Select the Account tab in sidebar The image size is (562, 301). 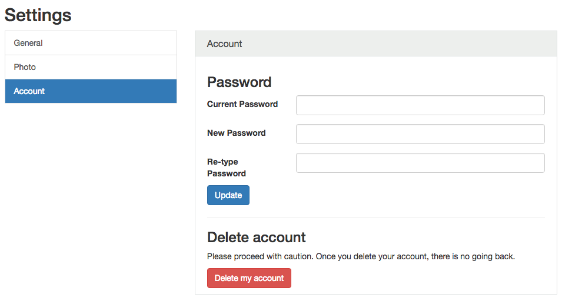91,91
